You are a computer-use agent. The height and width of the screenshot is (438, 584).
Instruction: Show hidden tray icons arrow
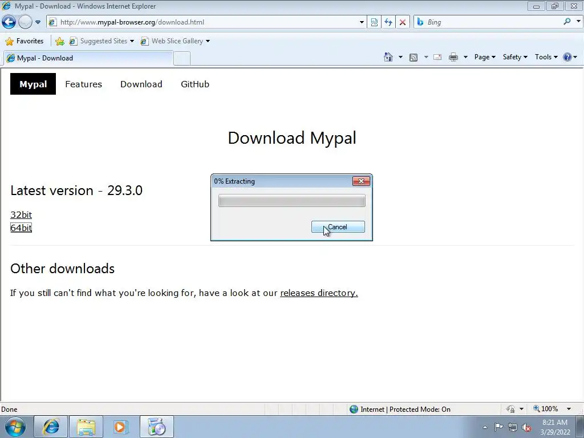coord(485,427)
